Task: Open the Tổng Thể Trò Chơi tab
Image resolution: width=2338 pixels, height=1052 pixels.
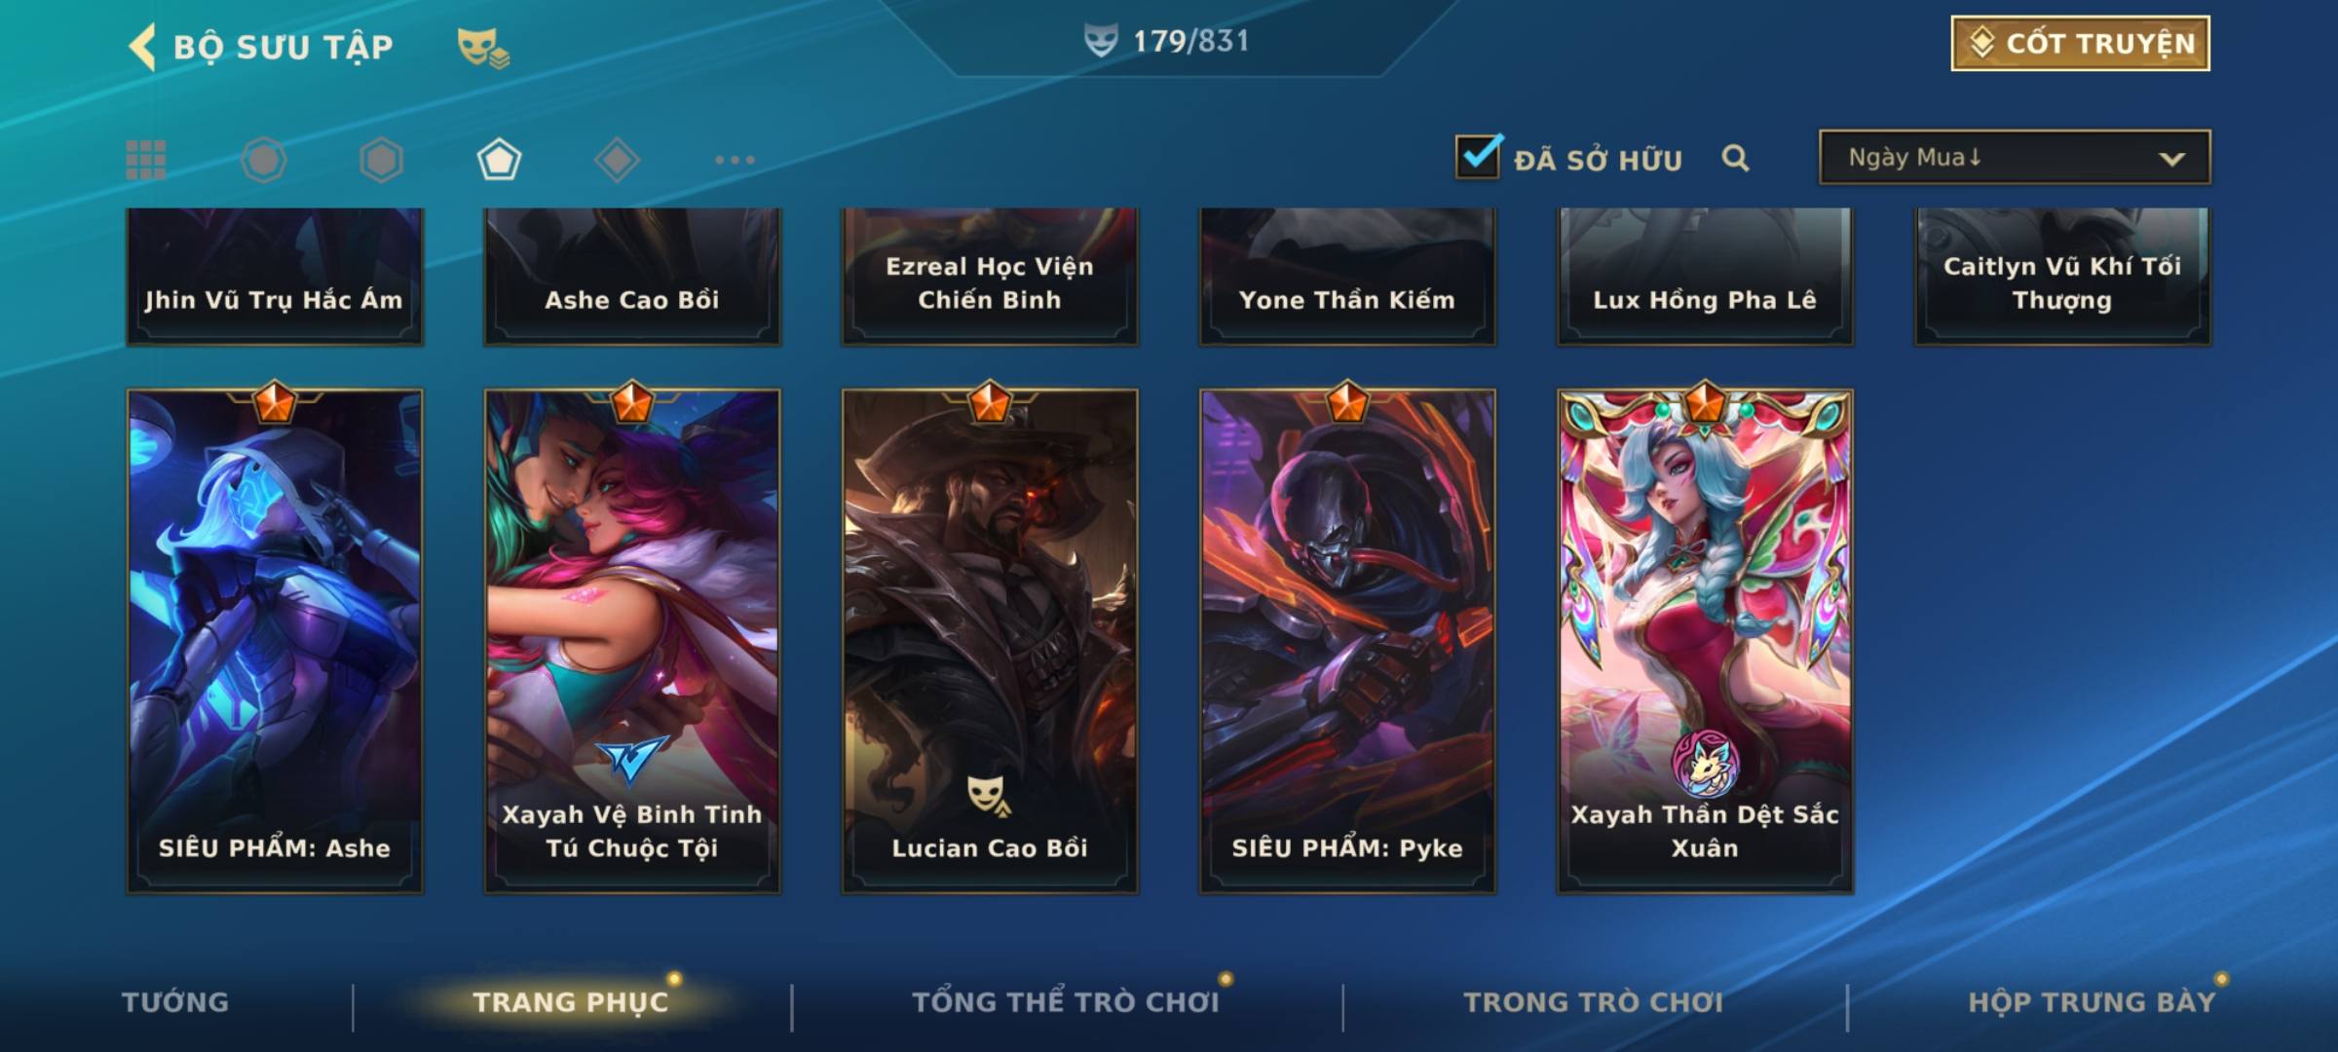Action: click(x=1065, y=1002)
